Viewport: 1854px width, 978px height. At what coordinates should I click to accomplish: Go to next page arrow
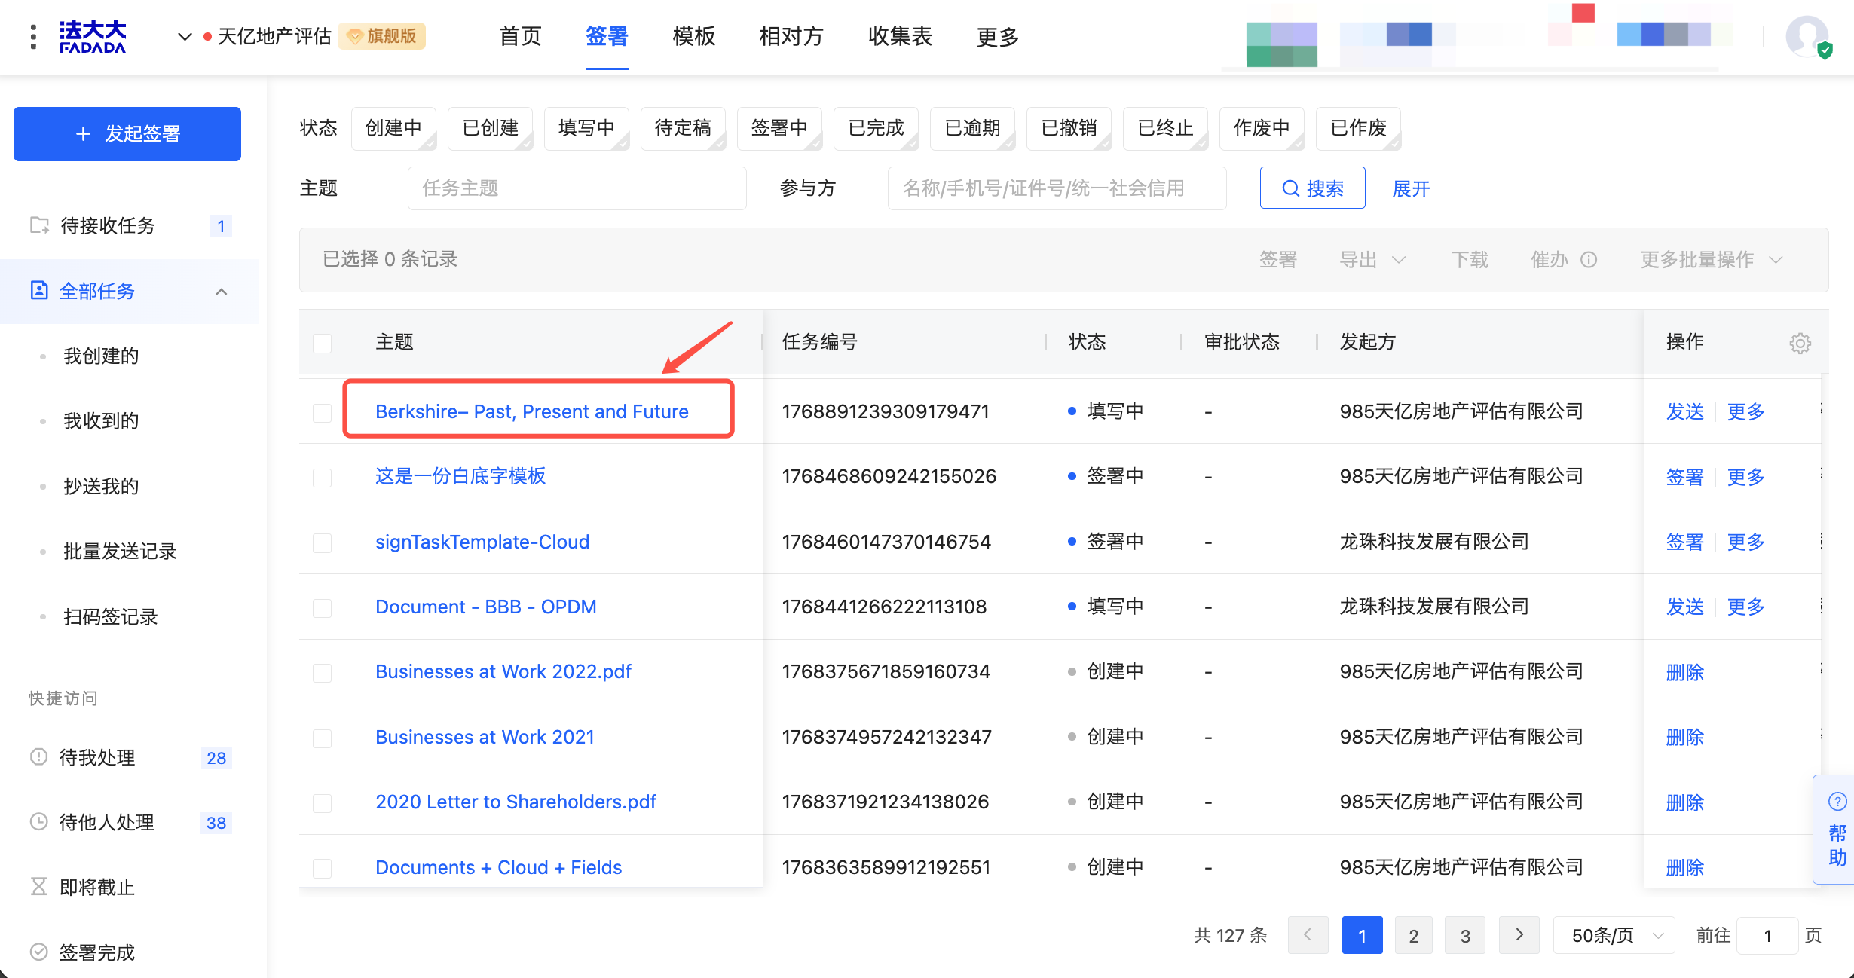(x=1519, y=935)
